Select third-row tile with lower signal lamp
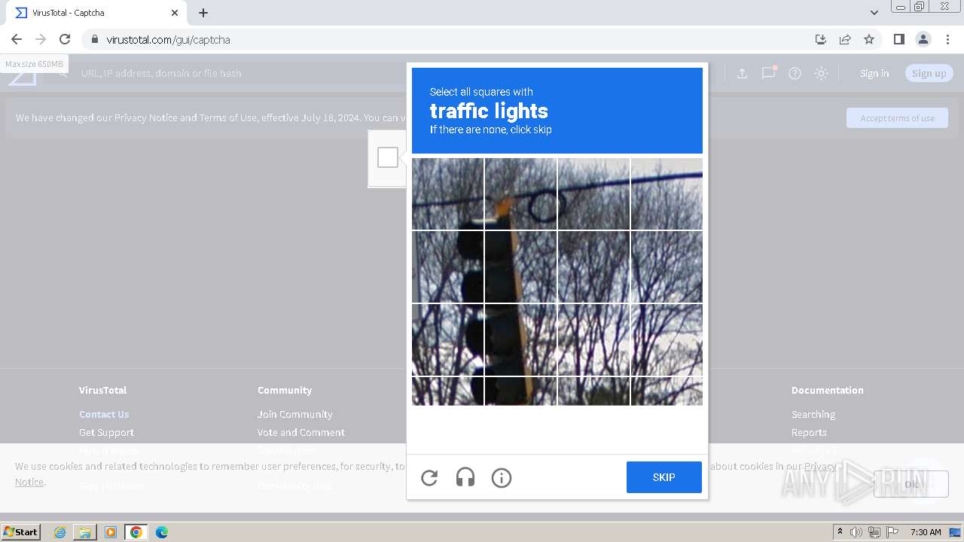964x542 pixels. click(447, 340)
